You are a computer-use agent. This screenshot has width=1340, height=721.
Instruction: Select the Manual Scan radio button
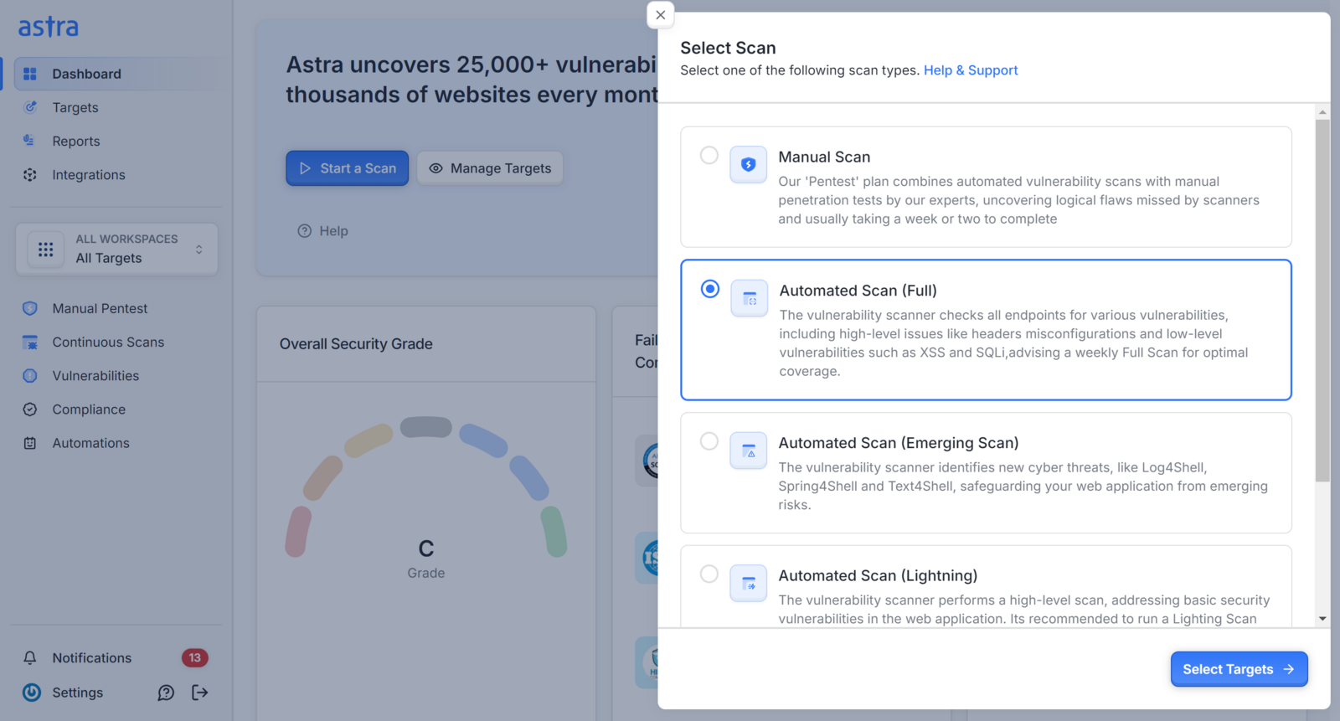709,155
